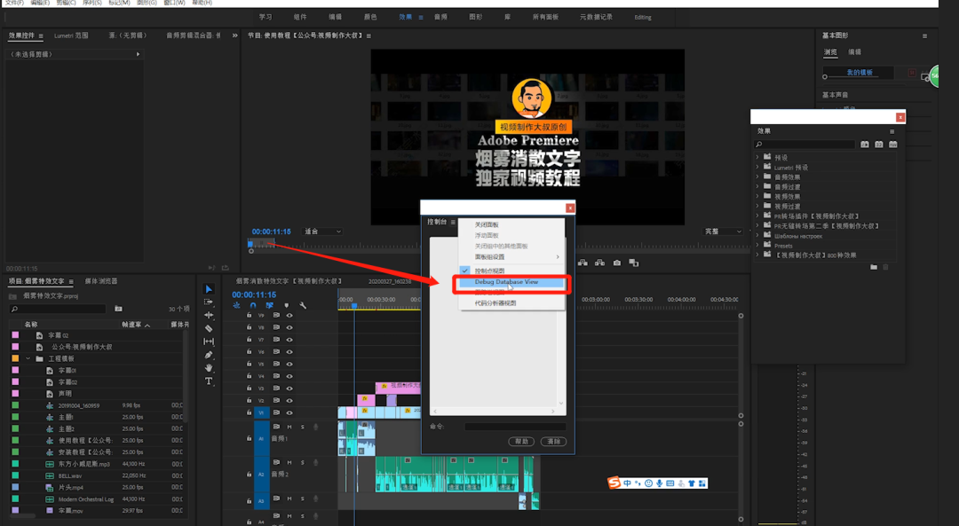Collapse 工程模板 bin in Project panel
The image size is (959, 526).
point(28,358)
